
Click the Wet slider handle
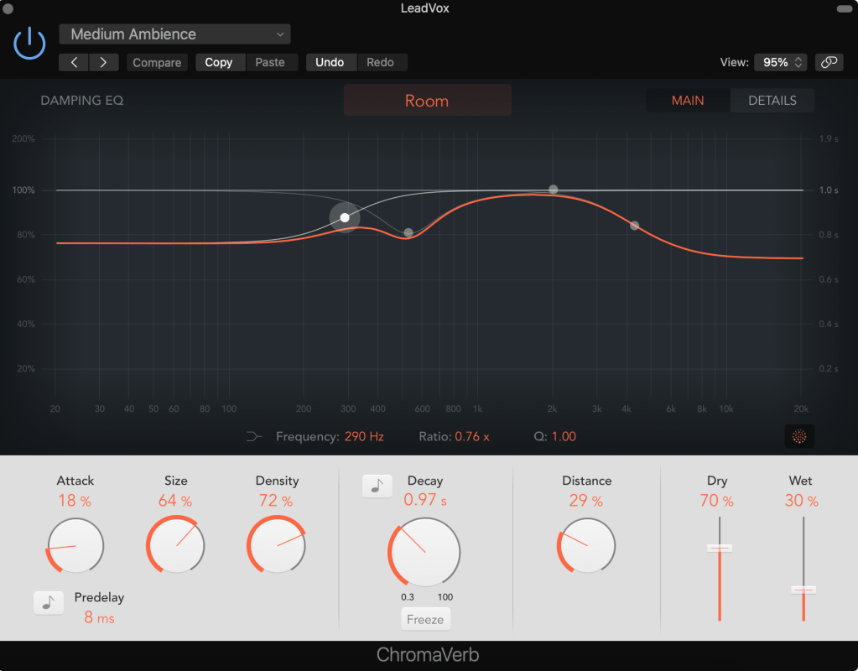[803, 589]
